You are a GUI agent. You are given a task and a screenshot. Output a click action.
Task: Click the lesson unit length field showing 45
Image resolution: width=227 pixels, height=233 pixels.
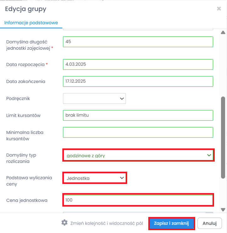coord(138,42)
